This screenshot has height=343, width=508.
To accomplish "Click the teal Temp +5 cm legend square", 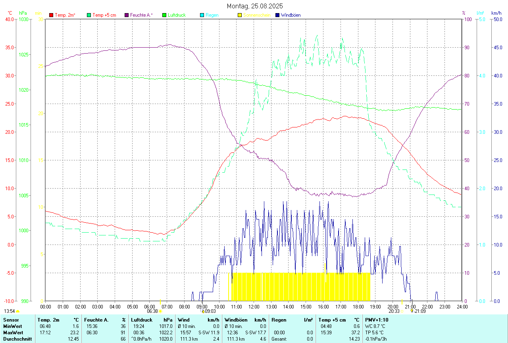I will 89,15.
